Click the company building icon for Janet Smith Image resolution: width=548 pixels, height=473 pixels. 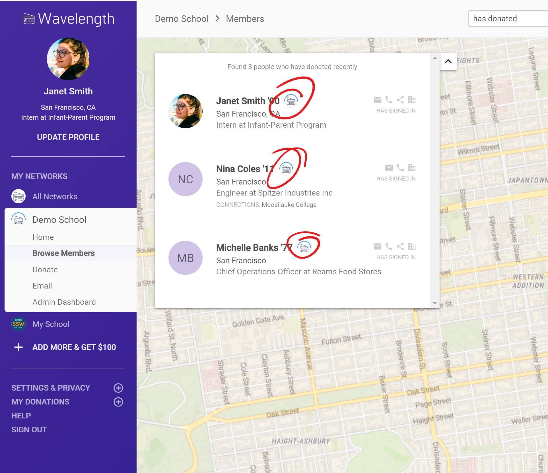[x=411, y=100]
